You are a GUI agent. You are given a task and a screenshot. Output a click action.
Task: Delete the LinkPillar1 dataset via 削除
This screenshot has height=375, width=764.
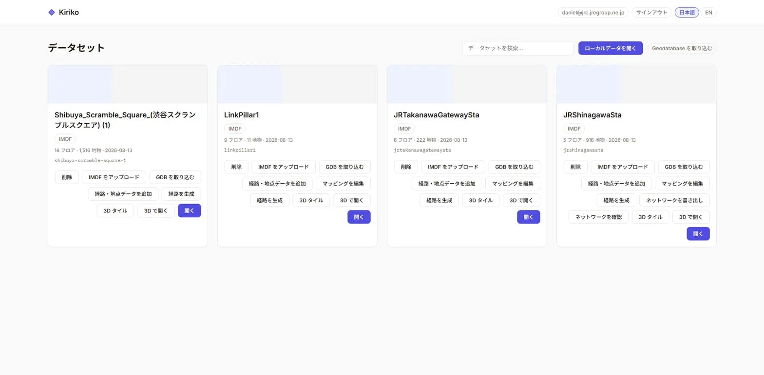pos(236,167)
